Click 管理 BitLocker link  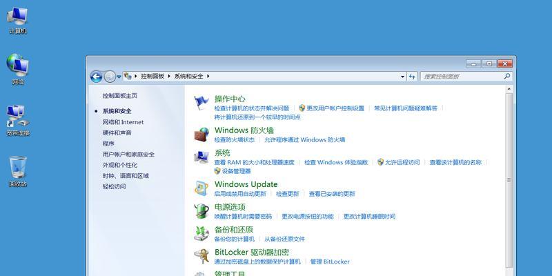(x=330, y=262)
